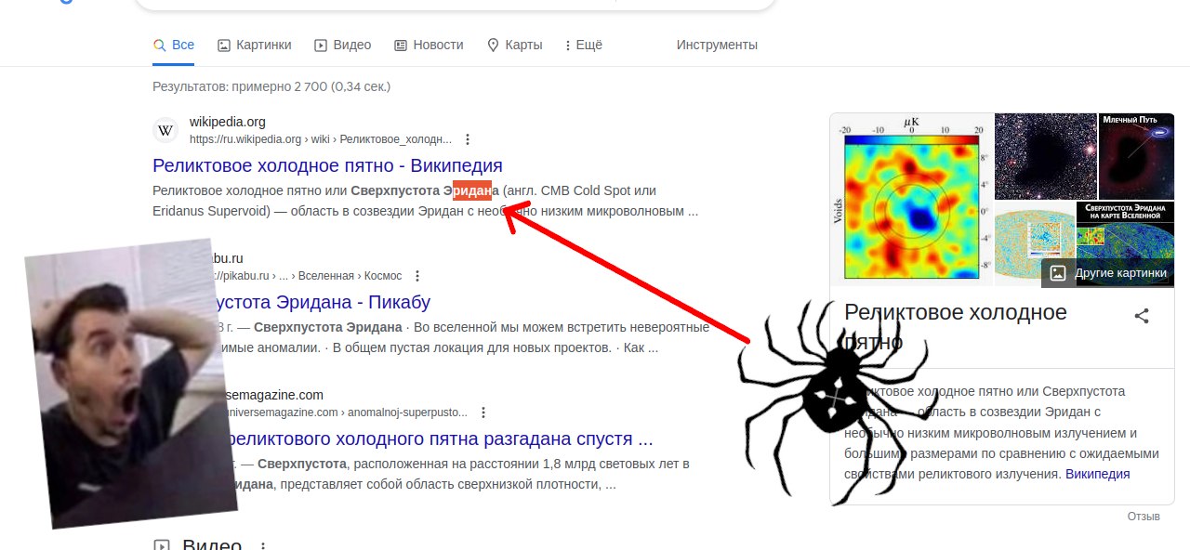This screenshot has height=550, width=1190.
Task: Click the Wikipedia favicon icon
Action: [x=165, y=130]
